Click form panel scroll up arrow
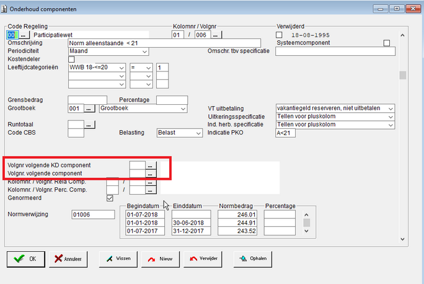Image resolution: width=424 pixels, height=284 pixels. tap(403, 35)
